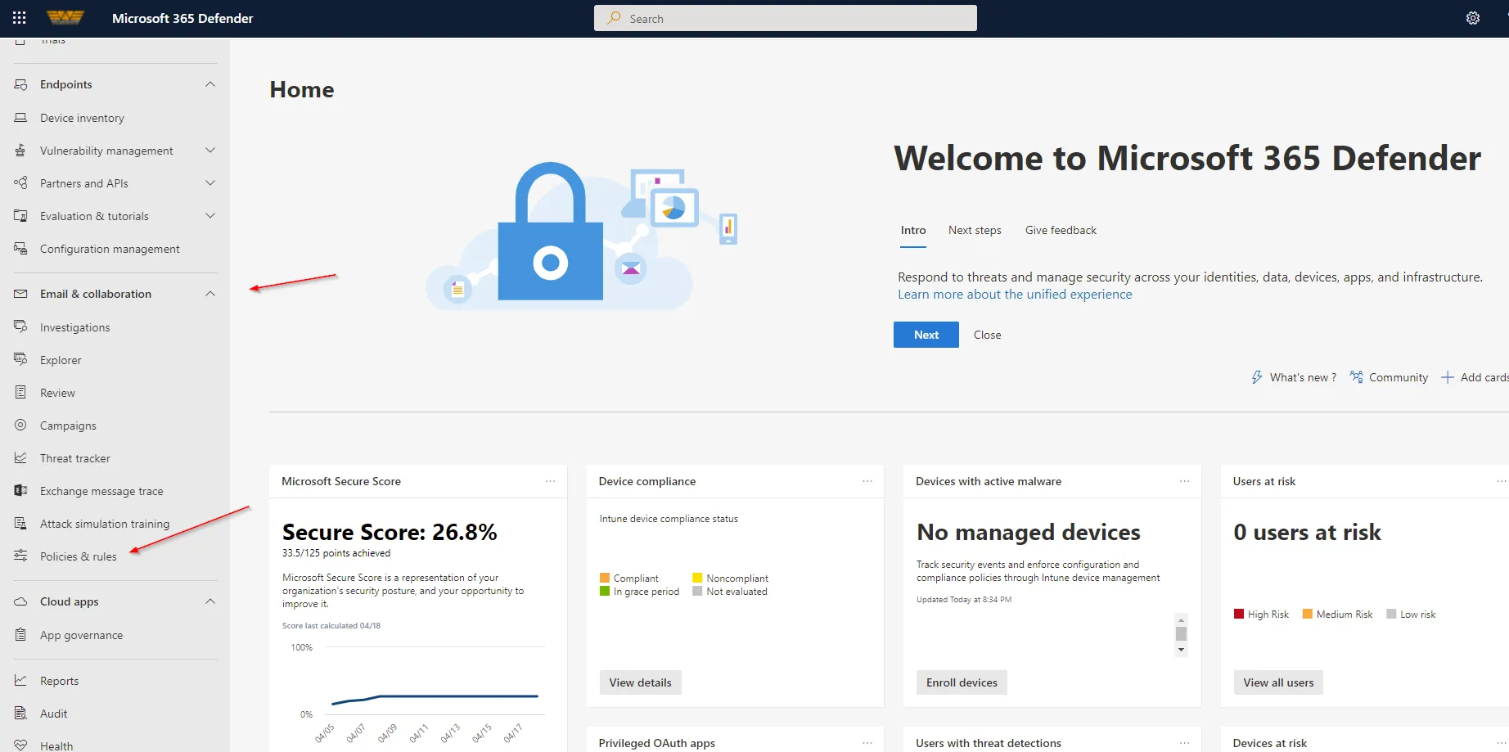The height and width of the screenshot is (752, 1509).
Task: Click the blue Next button
Action: pos(926,335)
